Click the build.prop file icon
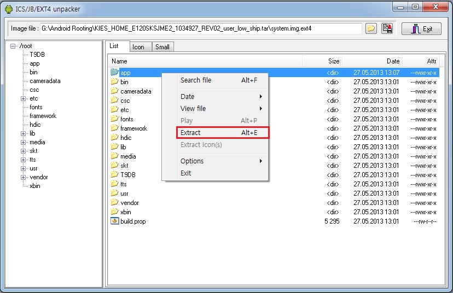The height and width of the screenshot is (293, 453). tap(114, 221)
